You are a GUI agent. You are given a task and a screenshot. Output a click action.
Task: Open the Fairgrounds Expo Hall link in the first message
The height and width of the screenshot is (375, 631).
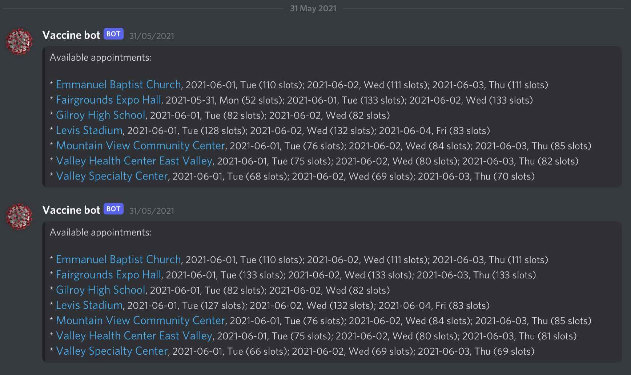point(108,100)
